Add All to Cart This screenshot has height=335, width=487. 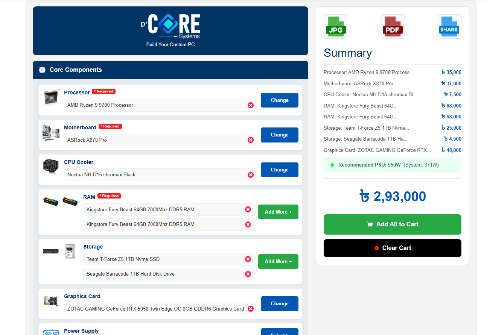coord(393,224)
